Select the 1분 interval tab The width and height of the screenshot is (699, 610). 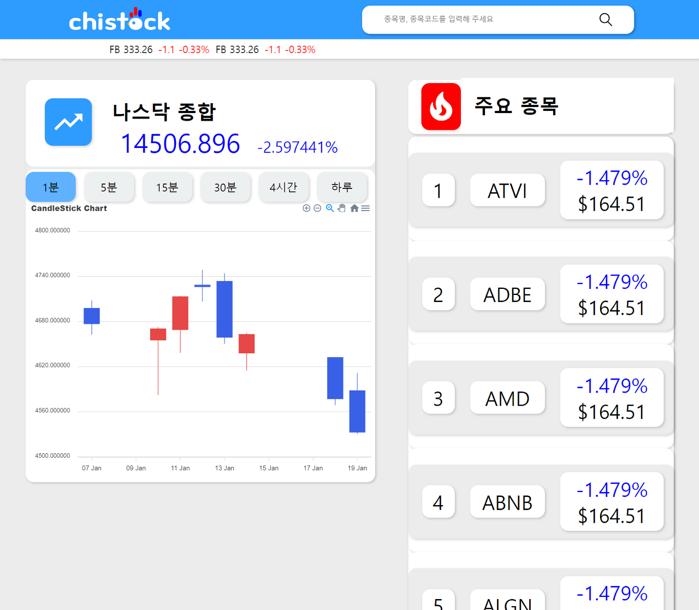51,187
